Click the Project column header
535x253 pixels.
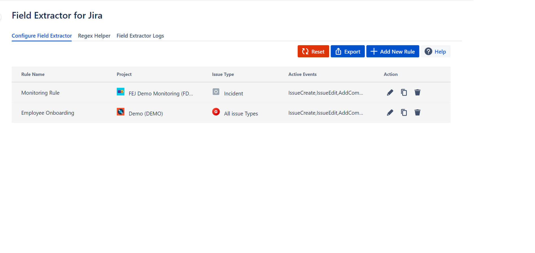click(x=124, y=74)
